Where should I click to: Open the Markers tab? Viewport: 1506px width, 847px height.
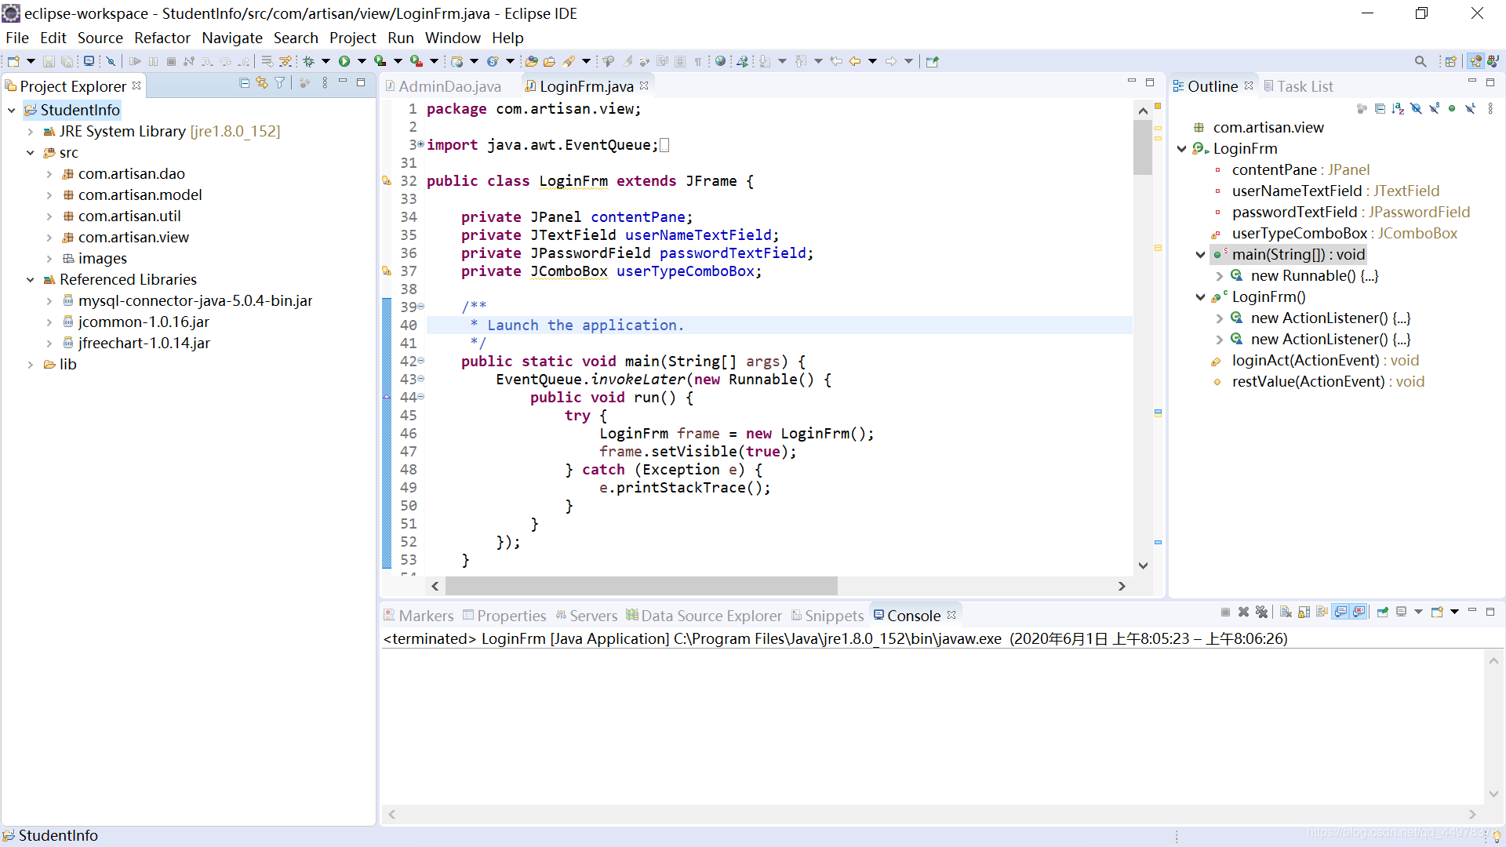pos(419,616)
